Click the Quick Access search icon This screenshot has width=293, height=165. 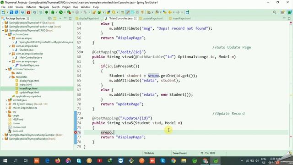(x=274, y=12)
